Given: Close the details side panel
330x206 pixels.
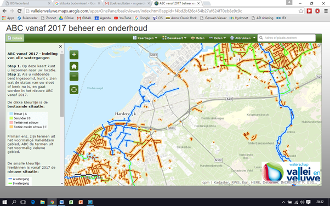Looking at the screenshot, I should point(60,46).
